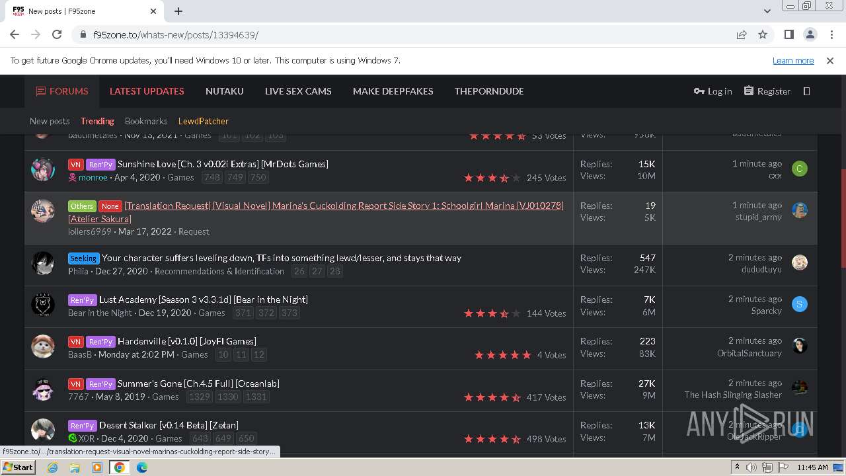
Task: Click the Others tag on translation request
Action: [82, 206]
